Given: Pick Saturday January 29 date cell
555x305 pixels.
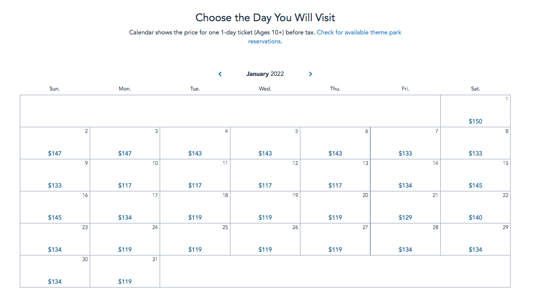Looking at the screenshot, I should (x=475, y=239).
